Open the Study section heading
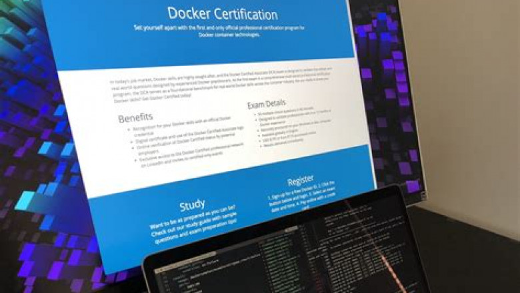520x293 pixels. tap(192, 204)
